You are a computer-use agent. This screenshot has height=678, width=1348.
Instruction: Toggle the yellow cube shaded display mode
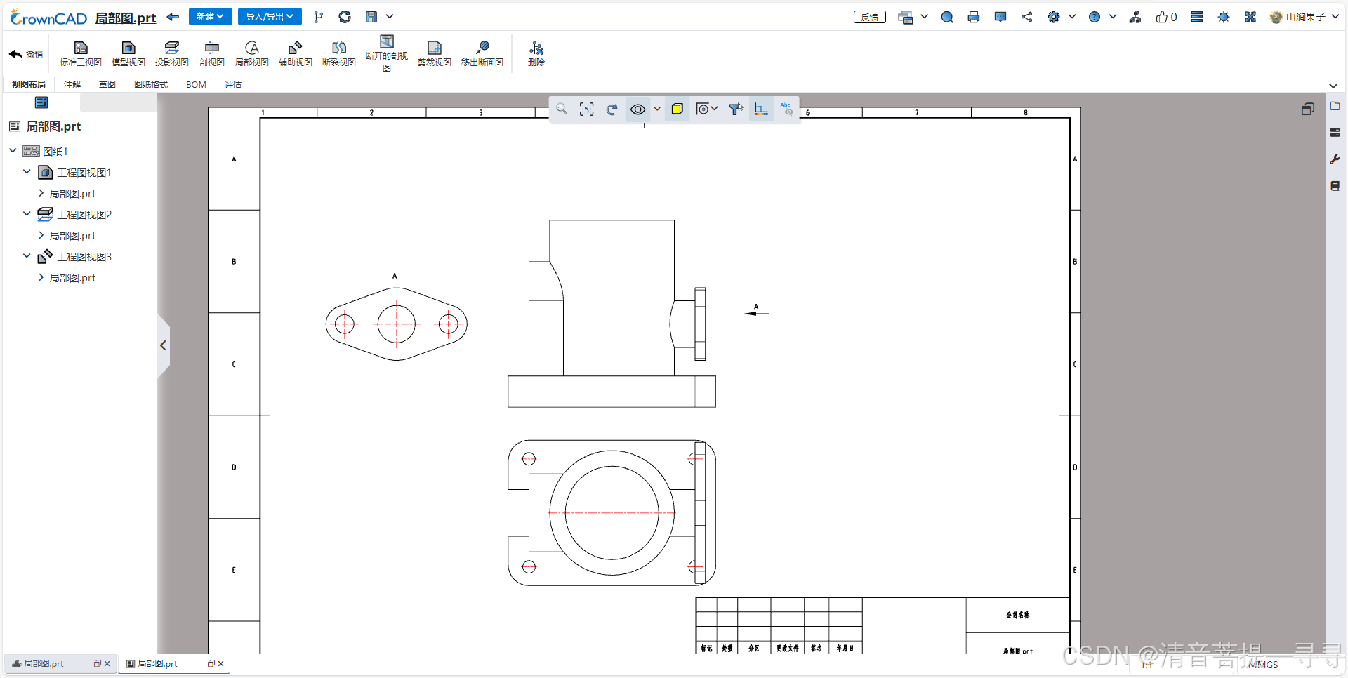tap(677, 109)
